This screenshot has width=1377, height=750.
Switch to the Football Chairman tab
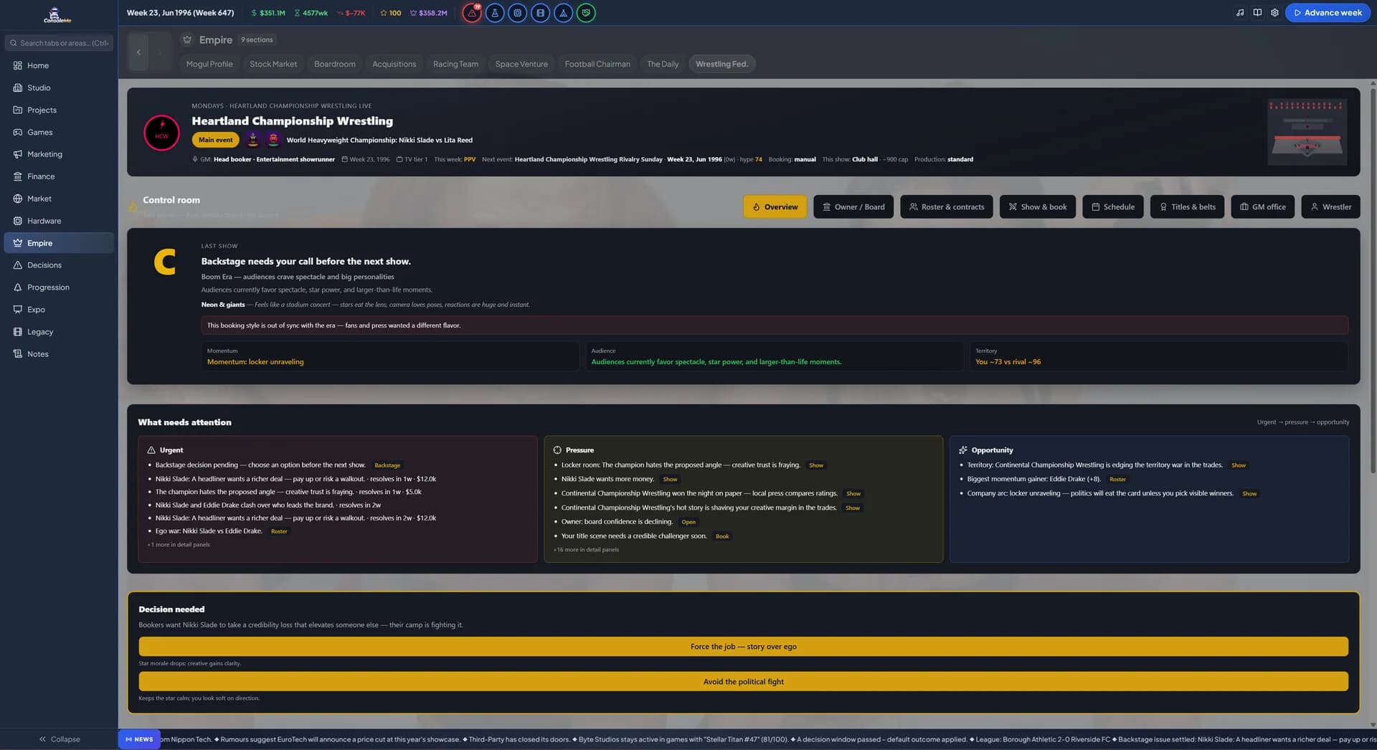[597, 64]
